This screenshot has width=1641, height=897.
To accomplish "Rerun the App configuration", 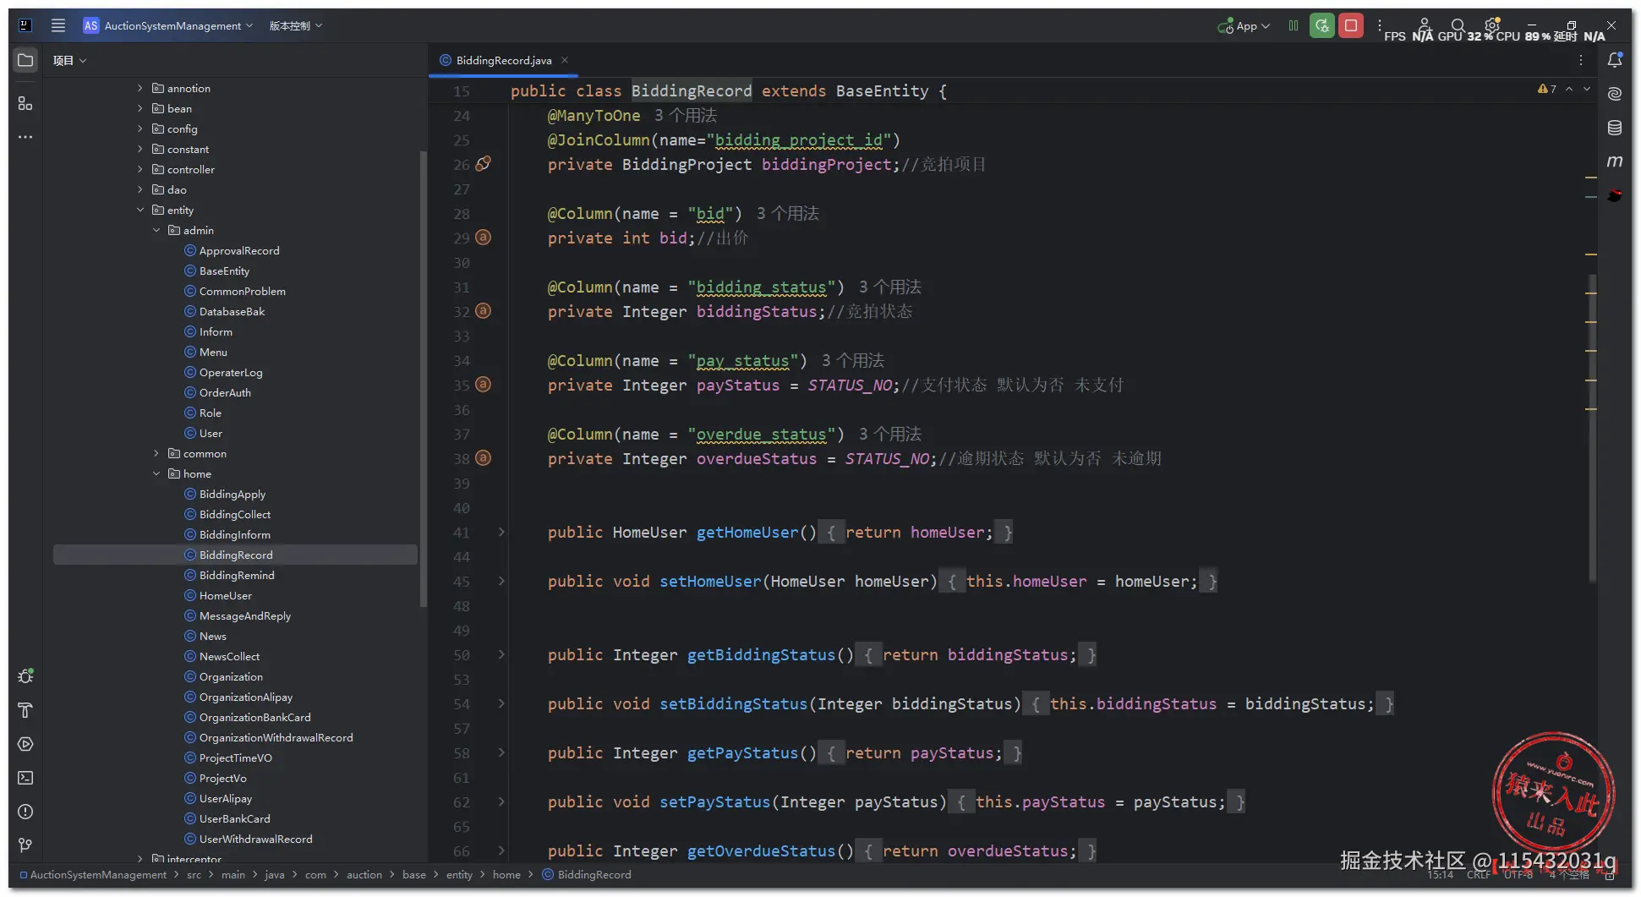I will click(1322, 25).
